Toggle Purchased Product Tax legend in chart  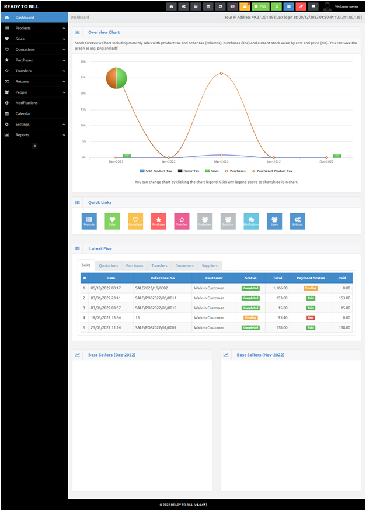(272, 171)
